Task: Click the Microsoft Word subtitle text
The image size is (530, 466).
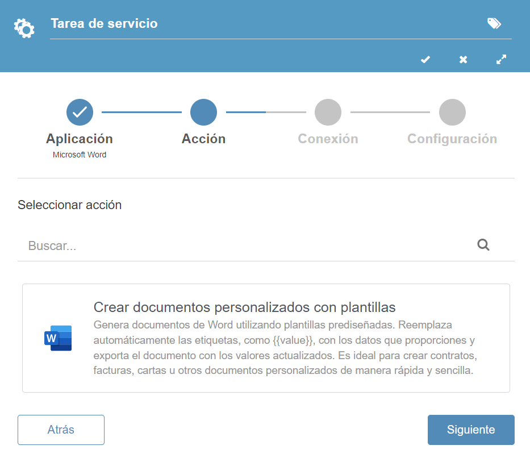Action: tap(80, 155)
